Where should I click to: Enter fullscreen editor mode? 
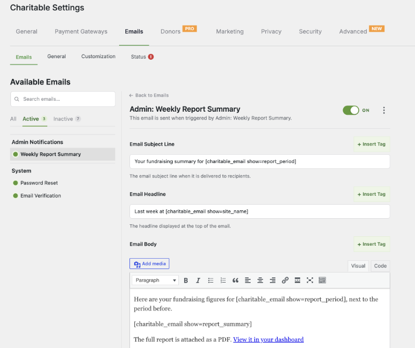(310, 280)
